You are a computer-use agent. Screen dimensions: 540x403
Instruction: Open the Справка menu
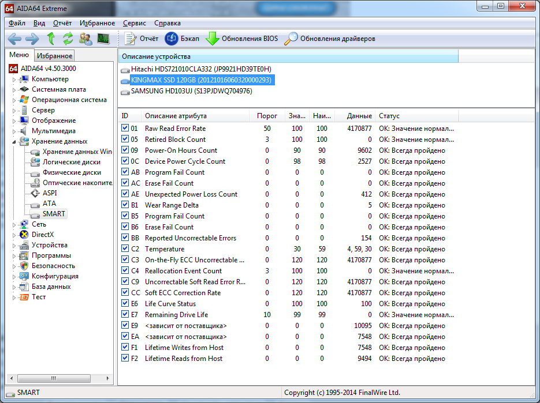(167, 23)
